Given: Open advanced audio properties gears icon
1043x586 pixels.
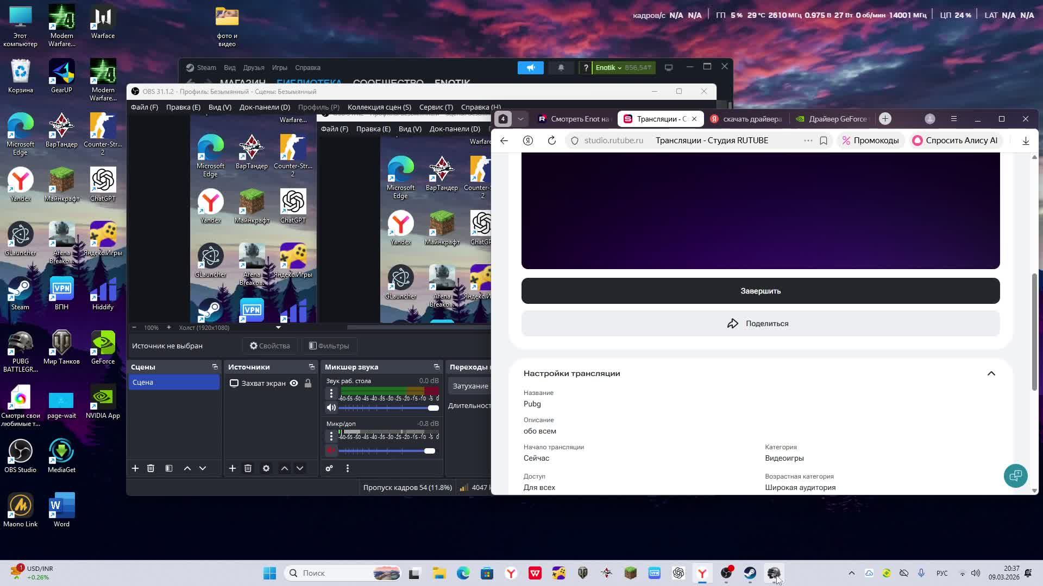Looking at the screenshot, I should [x=329, y=468].
